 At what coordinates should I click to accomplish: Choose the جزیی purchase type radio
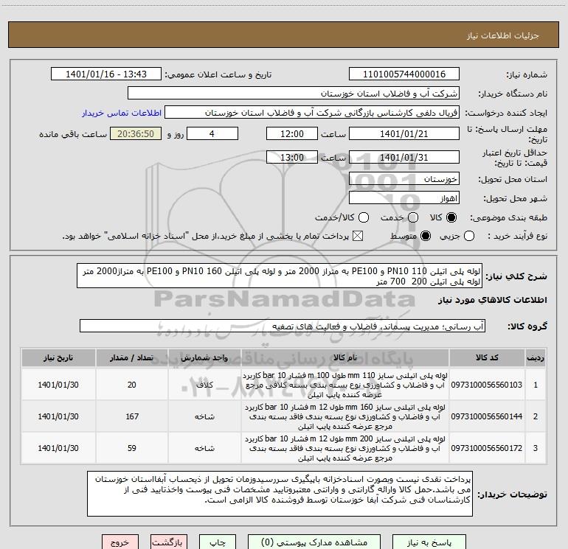pos(468,236)
